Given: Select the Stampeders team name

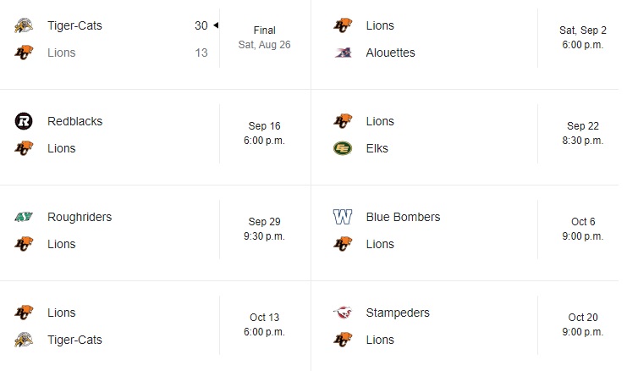Looking at the screenshot, I should (x=398, y=313).
